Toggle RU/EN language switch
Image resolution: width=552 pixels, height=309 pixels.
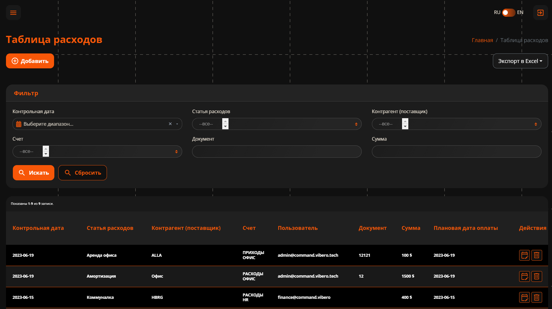click(x=508, y=13)
